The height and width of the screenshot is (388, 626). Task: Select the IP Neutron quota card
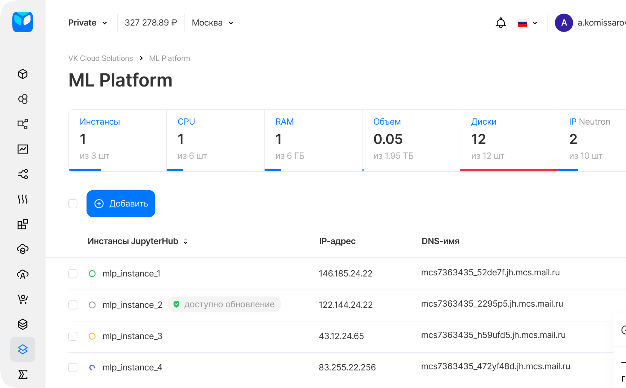tap(592, 140)
